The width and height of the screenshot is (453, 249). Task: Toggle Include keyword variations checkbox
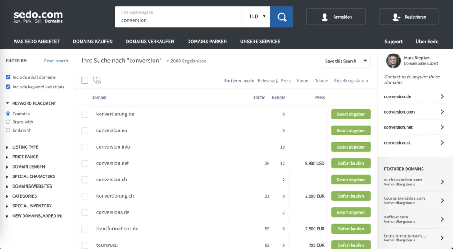coord(8,87)
